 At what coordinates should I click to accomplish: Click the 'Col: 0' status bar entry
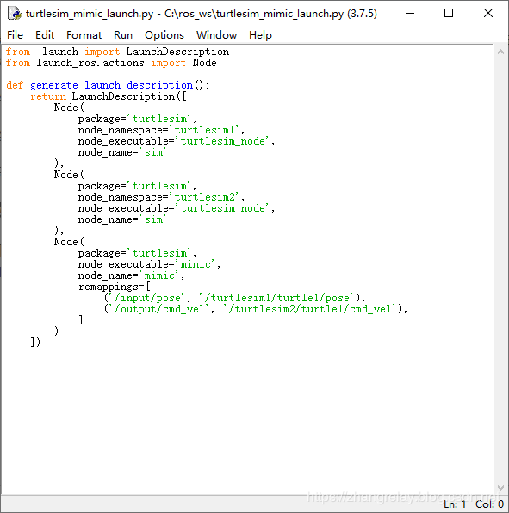[x=489, y=504]
